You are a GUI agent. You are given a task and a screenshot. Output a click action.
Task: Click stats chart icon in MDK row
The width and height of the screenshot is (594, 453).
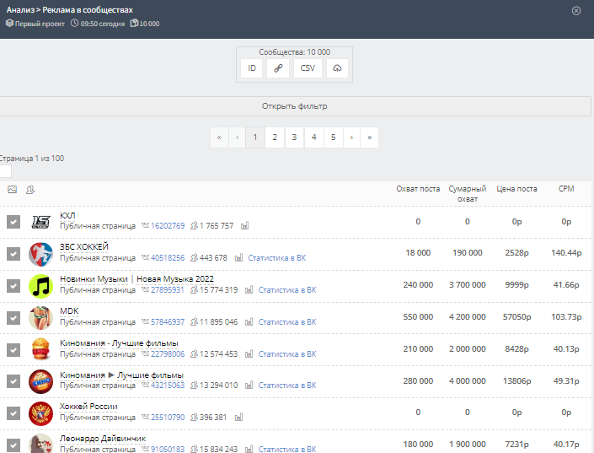249,322
